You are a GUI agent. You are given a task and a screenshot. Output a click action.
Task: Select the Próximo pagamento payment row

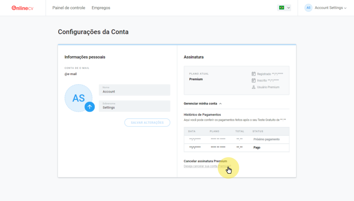click(236, 139)
